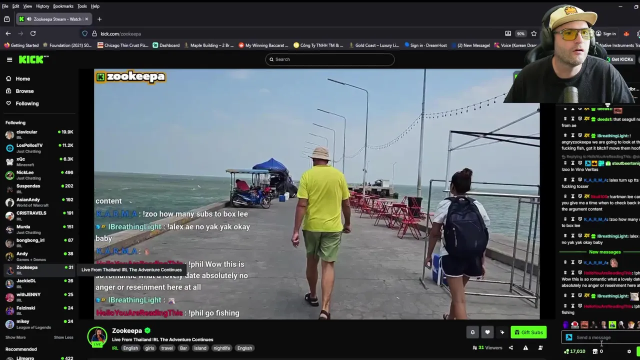Click the KICK logo
Image resolution: width=640 pixels, height=360 pixels.
(x=33, y=59)
